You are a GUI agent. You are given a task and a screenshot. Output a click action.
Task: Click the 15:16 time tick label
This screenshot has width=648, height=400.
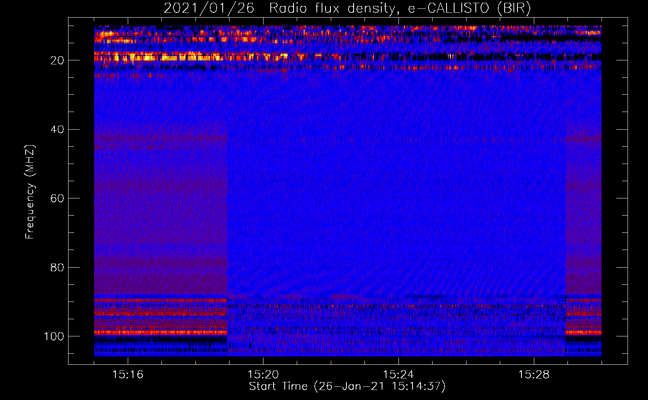(x=128, y=375)
